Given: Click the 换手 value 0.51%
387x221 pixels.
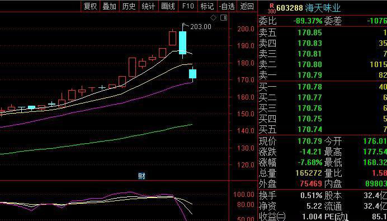Looking at the screenshot, I should (x=312, y=196).
